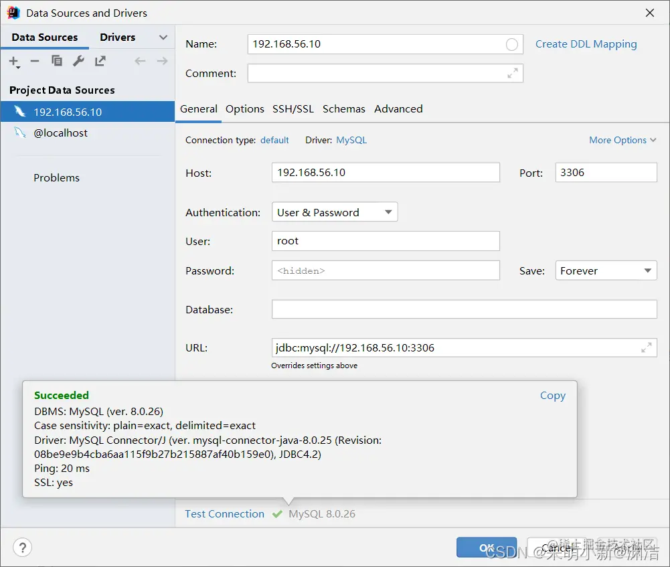Click into the Port field
This screenshot has width=670, height=567.
coord(606,173)
